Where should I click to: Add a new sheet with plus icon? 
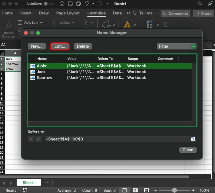[47, 183]
